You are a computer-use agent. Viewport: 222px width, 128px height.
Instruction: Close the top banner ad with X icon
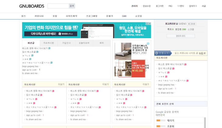[149, 24]
